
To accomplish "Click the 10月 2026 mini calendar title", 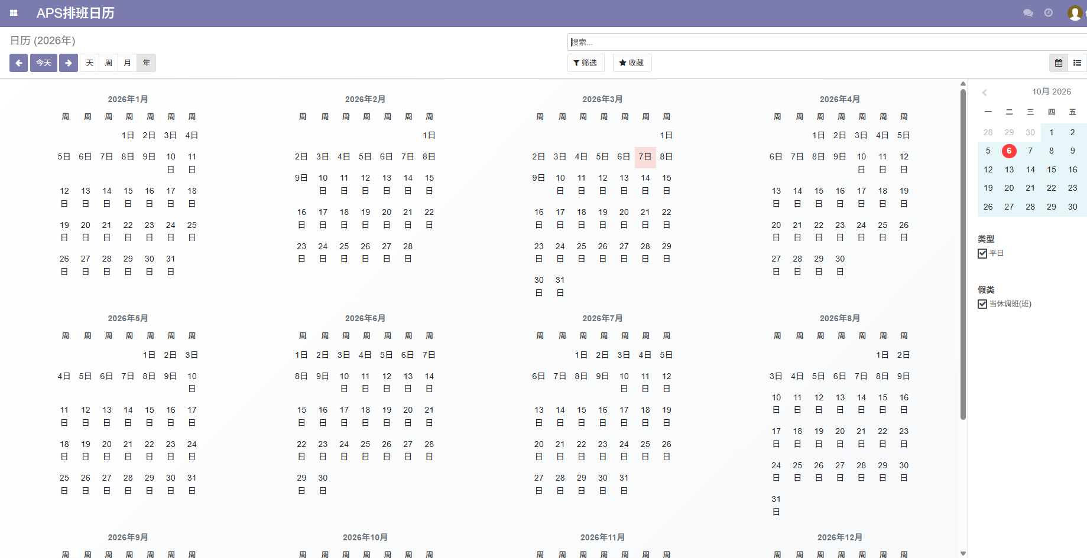I will pos(1052,92).
